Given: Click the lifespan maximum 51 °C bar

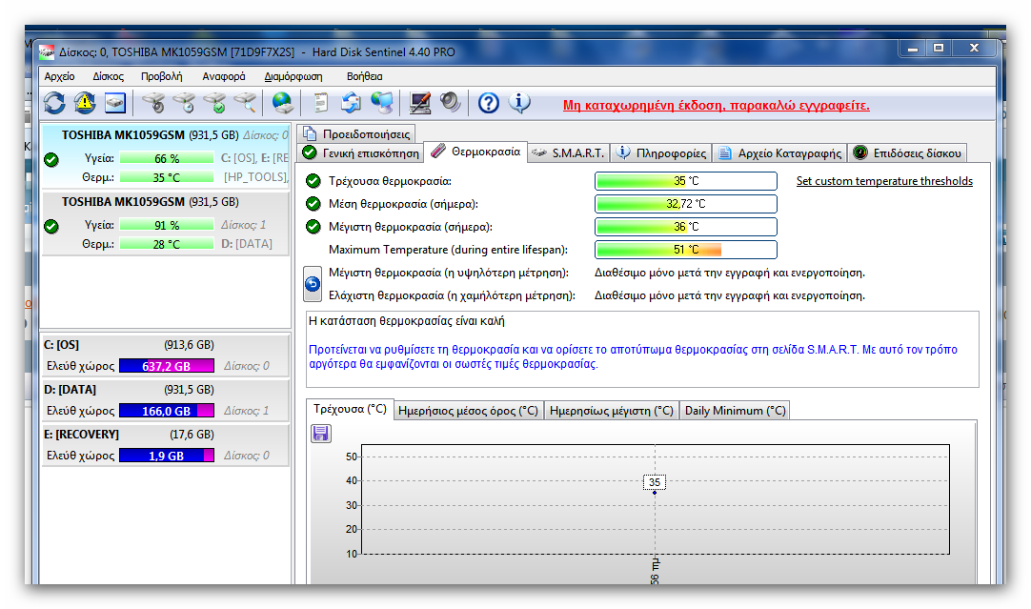Looking at the screenshot, I should click(686, 250).
